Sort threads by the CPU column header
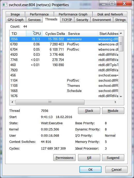 click(x=34, y=34)
